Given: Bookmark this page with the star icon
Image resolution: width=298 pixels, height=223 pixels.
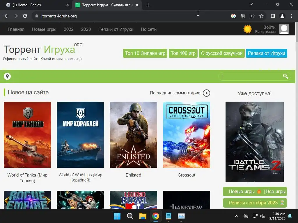Looking at the screenshot, I should click(x=261, y=16).
